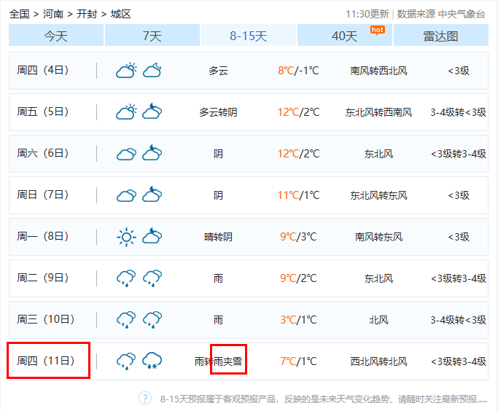This screenshot has height=411, width=498.
Task: Click the hot badge on 40天
Action: point(377,30)
